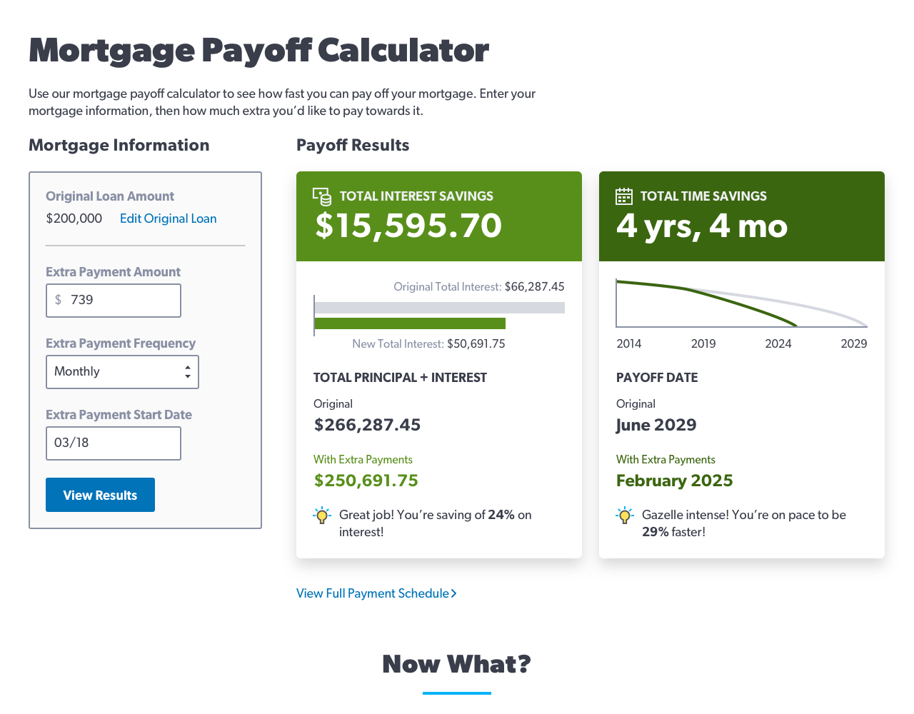Open the Edit Original Loan link
Viewport: 914px width, 714px height.
168,218
